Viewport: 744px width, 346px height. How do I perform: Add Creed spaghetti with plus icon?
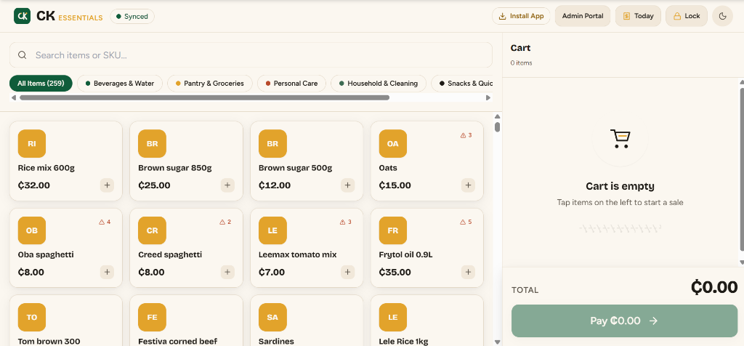click(227, 272)
